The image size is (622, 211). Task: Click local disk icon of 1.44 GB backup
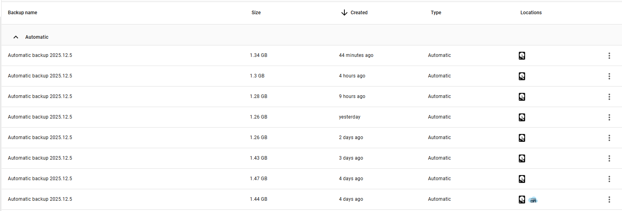point(522,200)
